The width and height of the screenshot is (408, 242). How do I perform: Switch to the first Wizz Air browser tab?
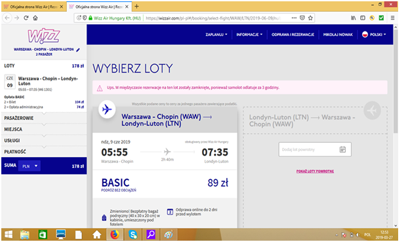coord(33,7)
